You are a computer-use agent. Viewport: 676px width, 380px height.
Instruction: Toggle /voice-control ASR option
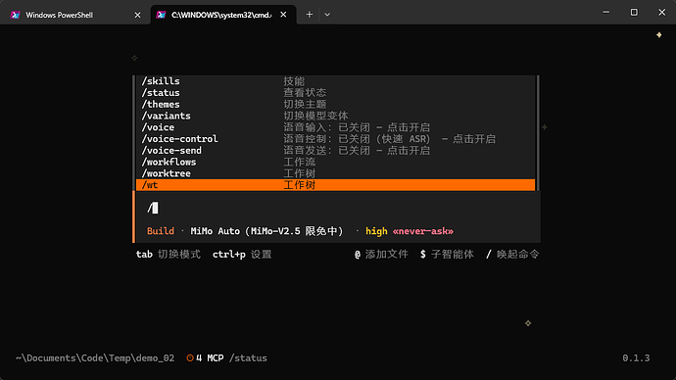point(335,139)
